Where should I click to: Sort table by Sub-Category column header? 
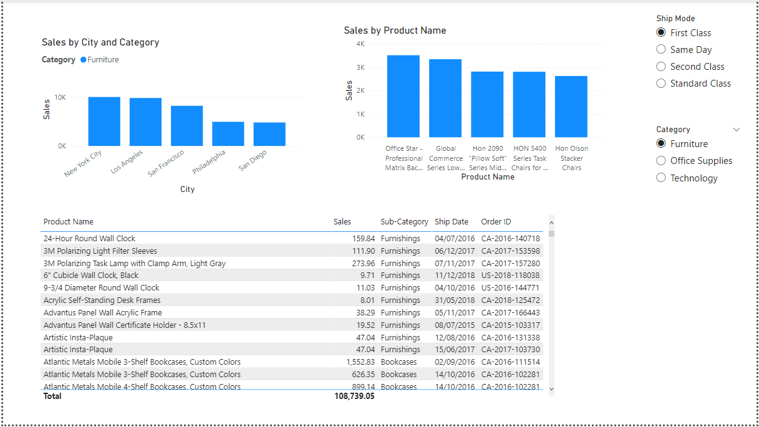pos(404,222)
